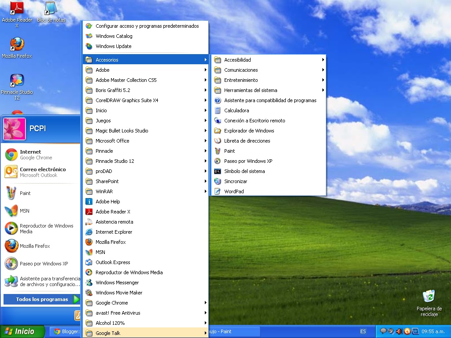Click Todos los programas button
Viewport: 451px width, 338px height.
tap(42, 299)
